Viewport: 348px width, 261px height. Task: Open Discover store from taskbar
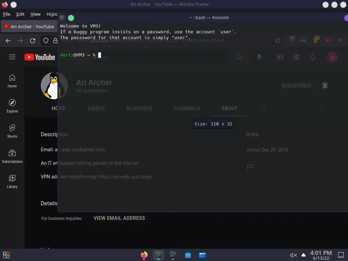click(188, 255)
